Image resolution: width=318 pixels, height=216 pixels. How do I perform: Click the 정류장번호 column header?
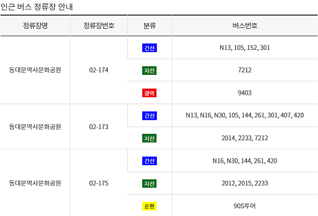[99, 25]
